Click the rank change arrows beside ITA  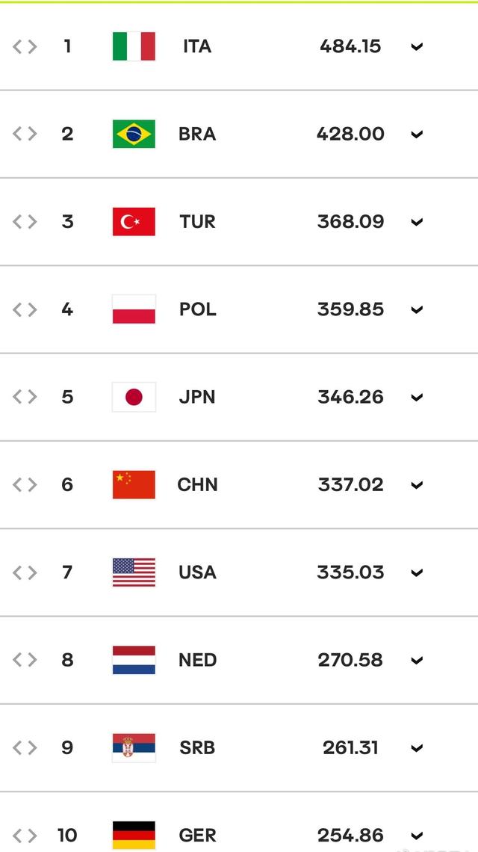[x=25, y=46]
